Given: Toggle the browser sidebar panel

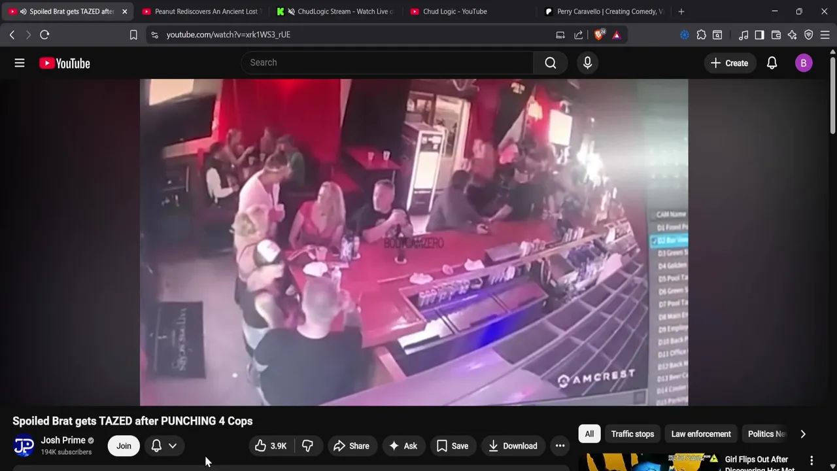Looking at the screenshot, I should click(x=759, y=35).
